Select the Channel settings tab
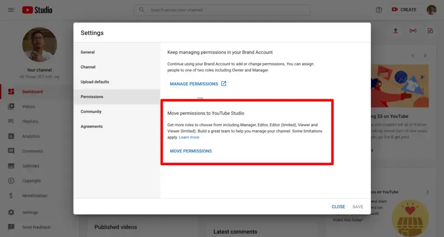This screenshot has height=237, width=444. (x=117, y=67)
